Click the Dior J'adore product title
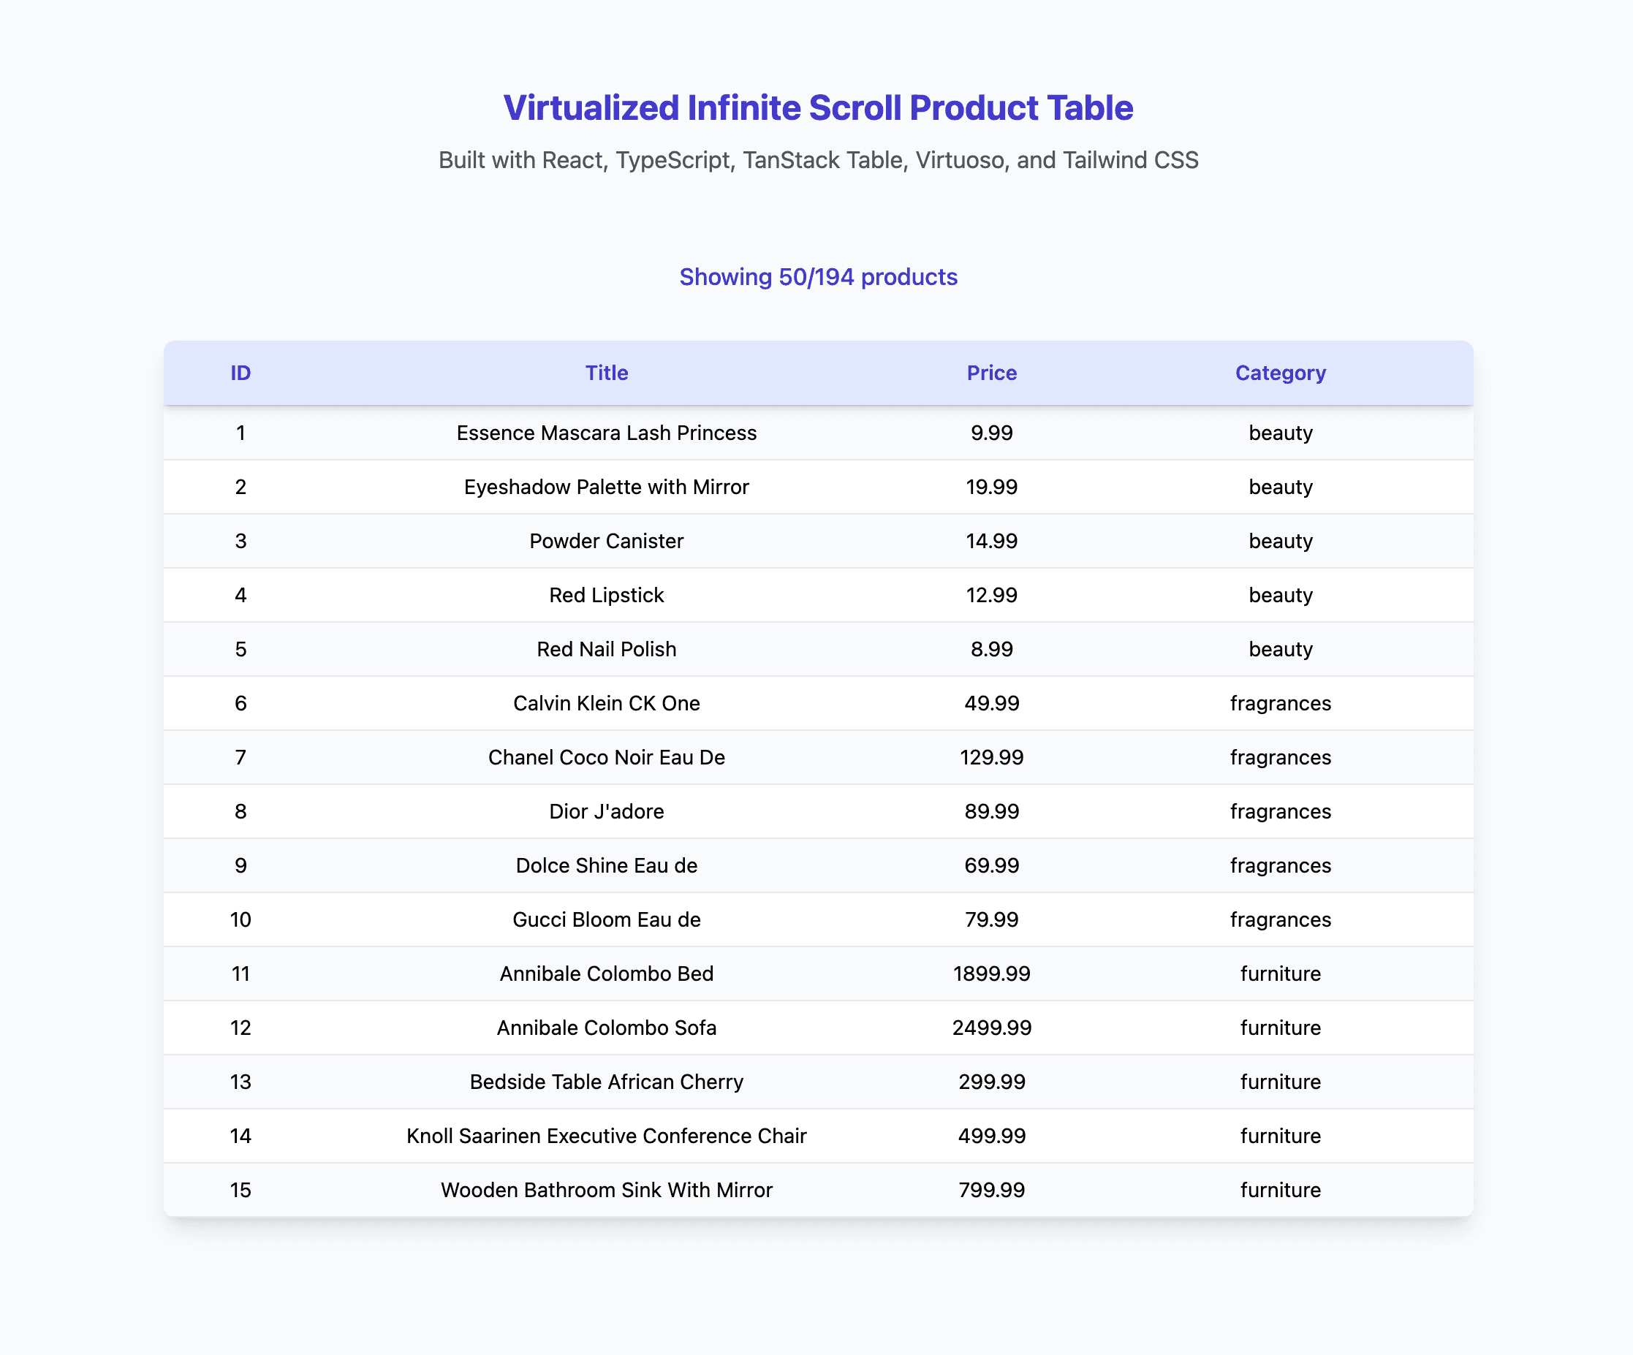Viewport: 1633px width, 1355px height. (607, 811)
